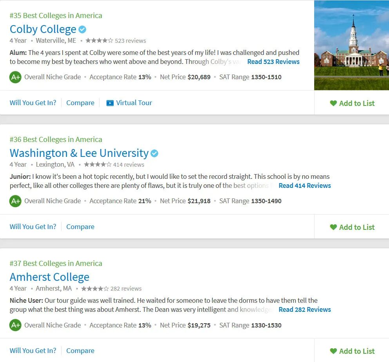Read 414 Reviews for Washington & Lee
Screen dimensions: 389x362
(x=304, y=186)
